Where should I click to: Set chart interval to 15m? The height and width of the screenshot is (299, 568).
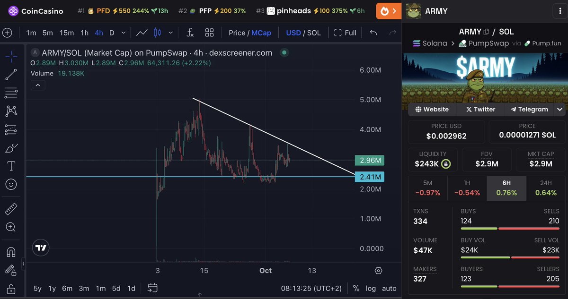click(x=66, y=33)
